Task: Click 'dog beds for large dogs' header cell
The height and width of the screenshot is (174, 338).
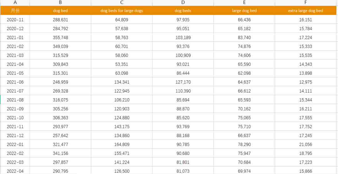Action: coord(122,11)
